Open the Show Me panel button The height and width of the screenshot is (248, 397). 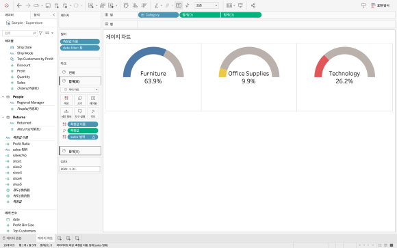(381, 5)
